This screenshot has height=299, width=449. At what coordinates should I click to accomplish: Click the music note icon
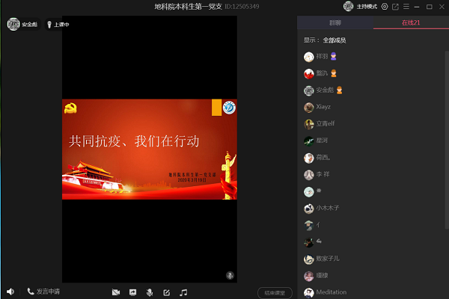click(x=183, y=292)
